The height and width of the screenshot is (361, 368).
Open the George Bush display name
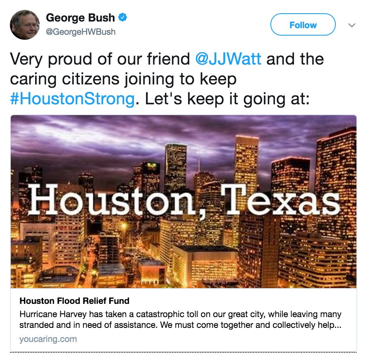tap(80, 18)
